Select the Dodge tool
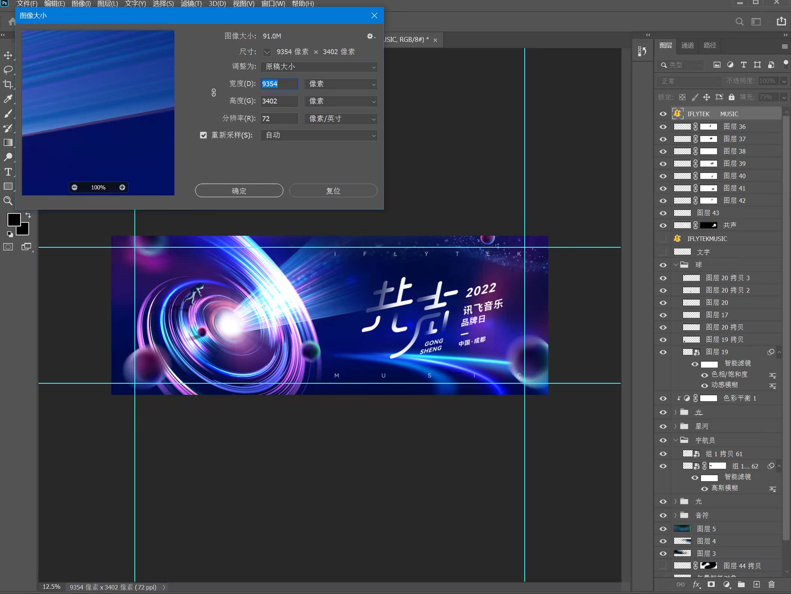 [8, 157]
